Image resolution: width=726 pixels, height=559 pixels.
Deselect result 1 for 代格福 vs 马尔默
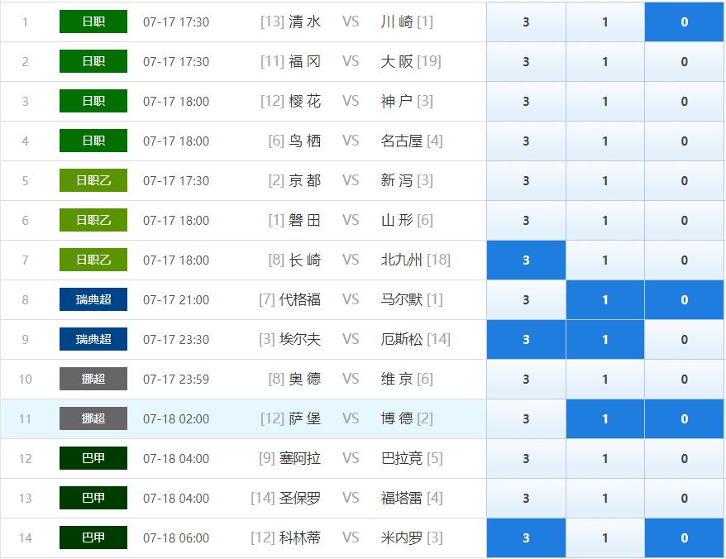tap(604, 300)
